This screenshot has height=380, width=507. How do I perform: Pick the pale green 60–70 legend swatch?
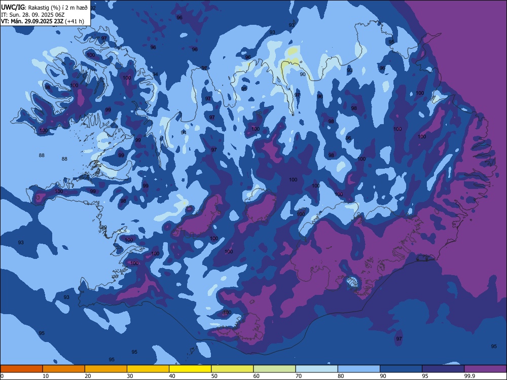pos(274,369)
